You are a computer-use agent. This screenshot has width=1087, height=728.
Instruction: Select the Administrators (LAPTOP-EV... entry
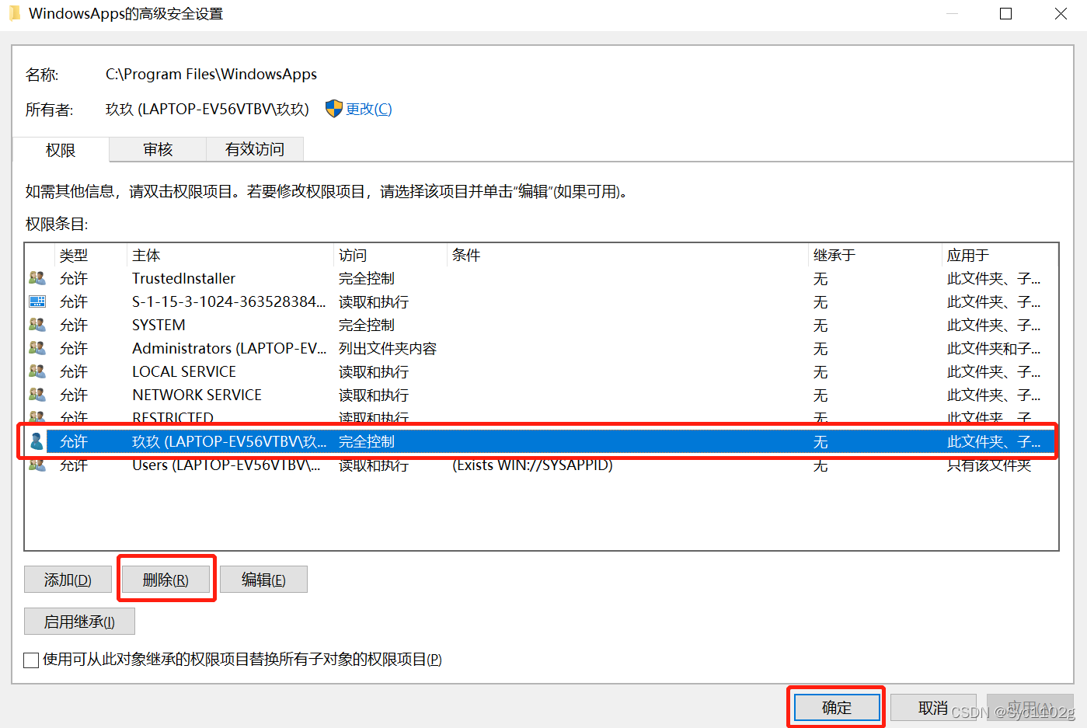542,348
